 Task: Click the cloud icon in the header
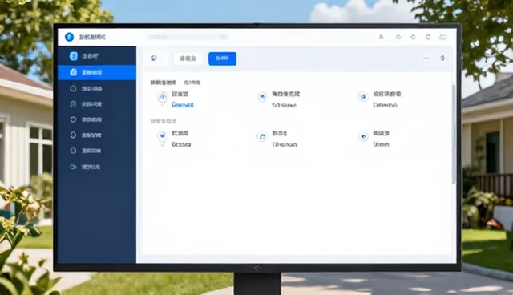pyautogui.click(x=442, y=37)
